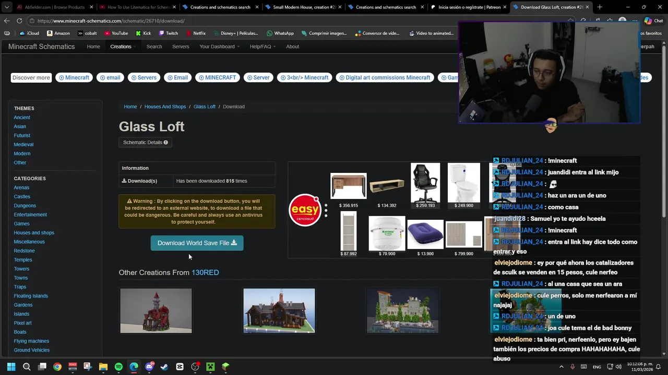Open File Explorer from the taskbar
Image resolution: width=668 pixels, height=375 pixels.
tap(103, 367)
